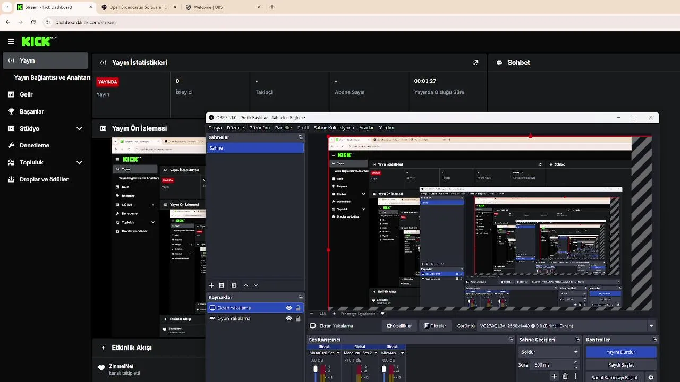
Task: Switch to Welcome | OBS browser tab
Action: click(x=222, y=7)
